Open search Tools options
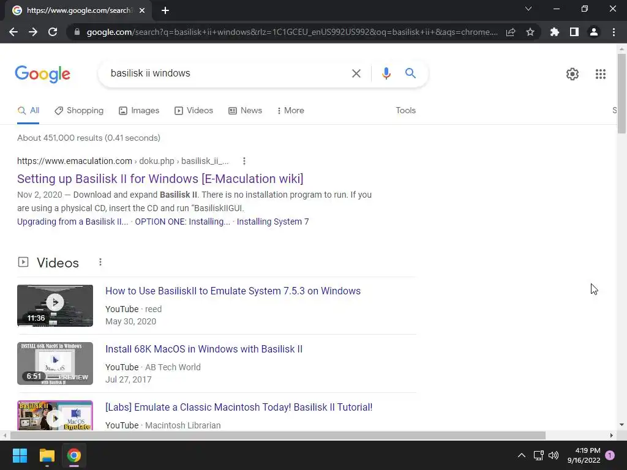 (405, 111)
